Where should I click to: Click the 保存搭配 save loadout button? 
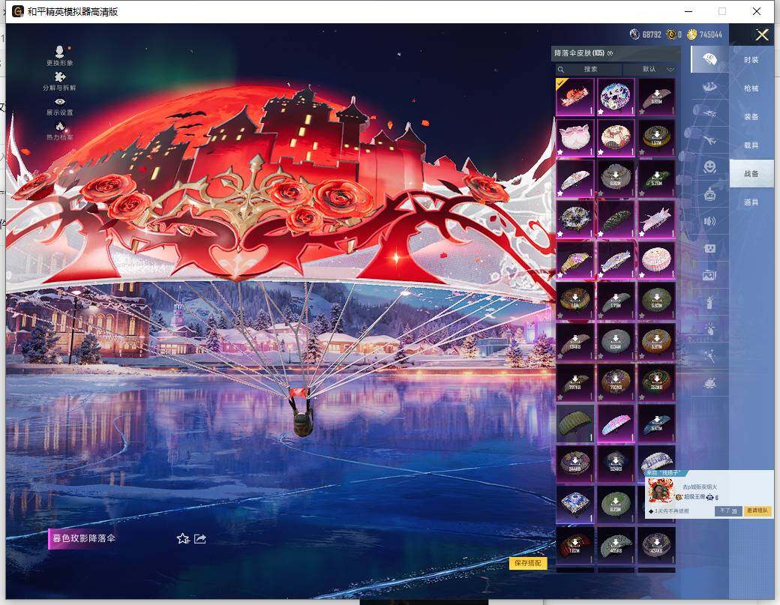click(528, 563)
